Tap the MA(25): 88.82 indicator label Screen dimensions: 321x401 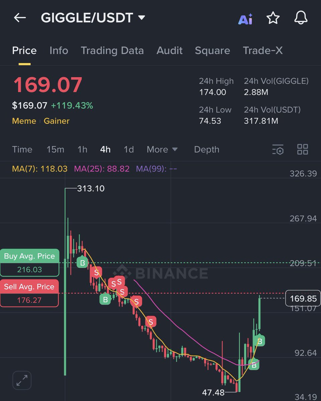(x=102, y=169)
